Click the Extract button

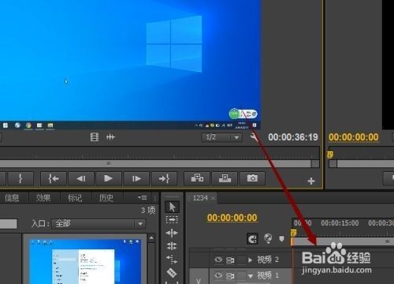[225, 179]
